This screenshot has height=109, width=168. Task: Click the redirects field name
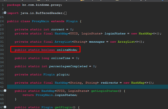(x=109, y=83)
